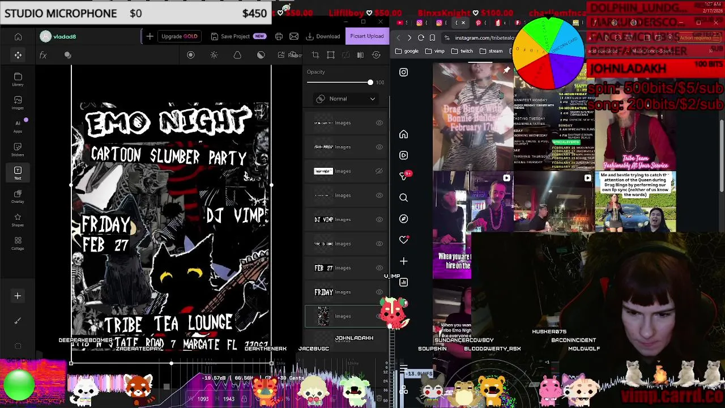The width and height of the screenshot is (725, 408).
Task: Select the FRIDAY layer thumbnail
Action: [x=323, y=292]
